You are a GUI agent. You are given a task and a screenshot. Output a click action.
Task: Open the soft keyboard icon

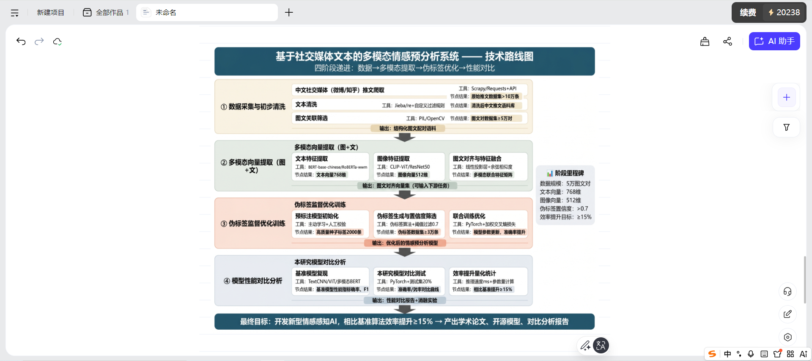764,354
